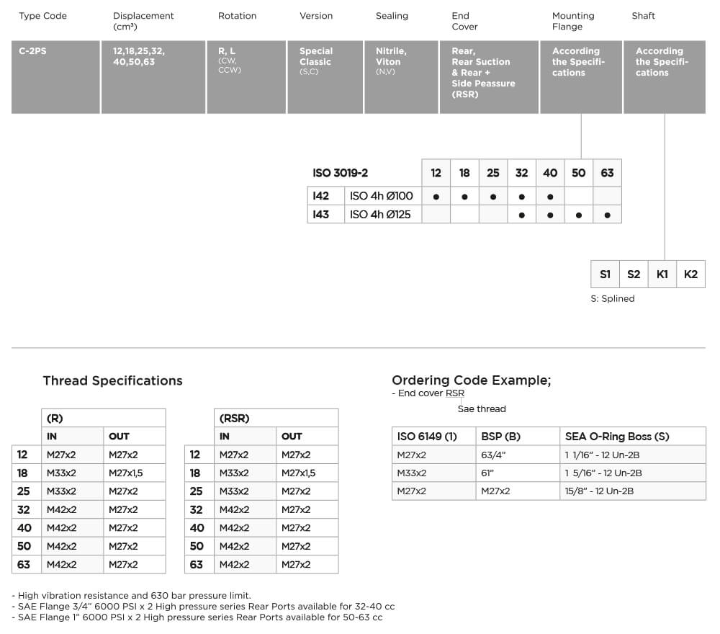Click the 61" BSP cell
The width and height of the screenshot is (720, 634).
518,473
